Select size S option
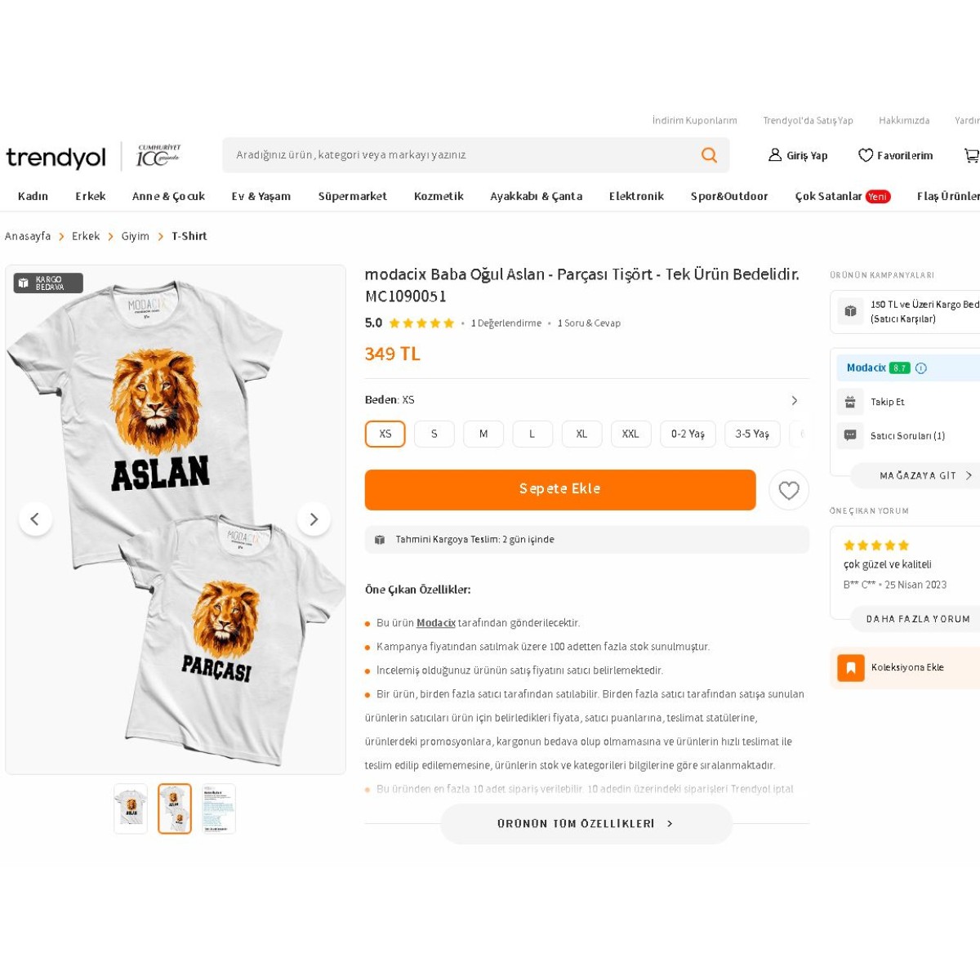The height and width of the screenshot is (980, 980). (434, 434)
